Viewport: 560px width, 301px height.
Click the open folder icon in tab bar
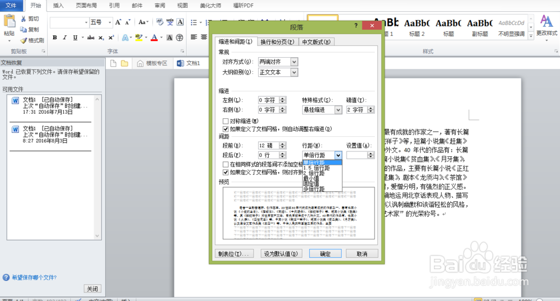pyautogui.click(x=124, y=63)
